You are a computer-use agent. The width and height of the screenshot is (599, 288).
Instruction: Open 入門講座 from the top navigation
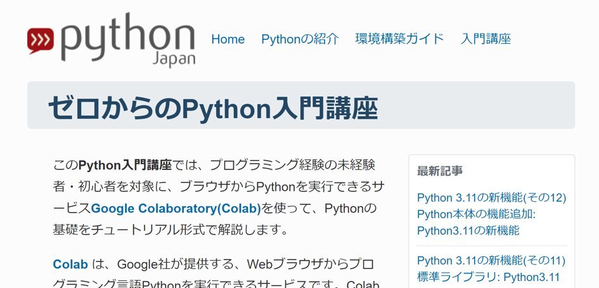pos(486,39)
